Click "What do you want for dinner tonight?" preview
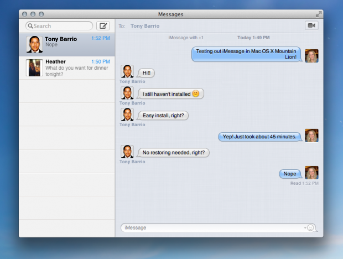Image resolution: width=343 pixels, height=259 pixels. (x=76, y=71)
